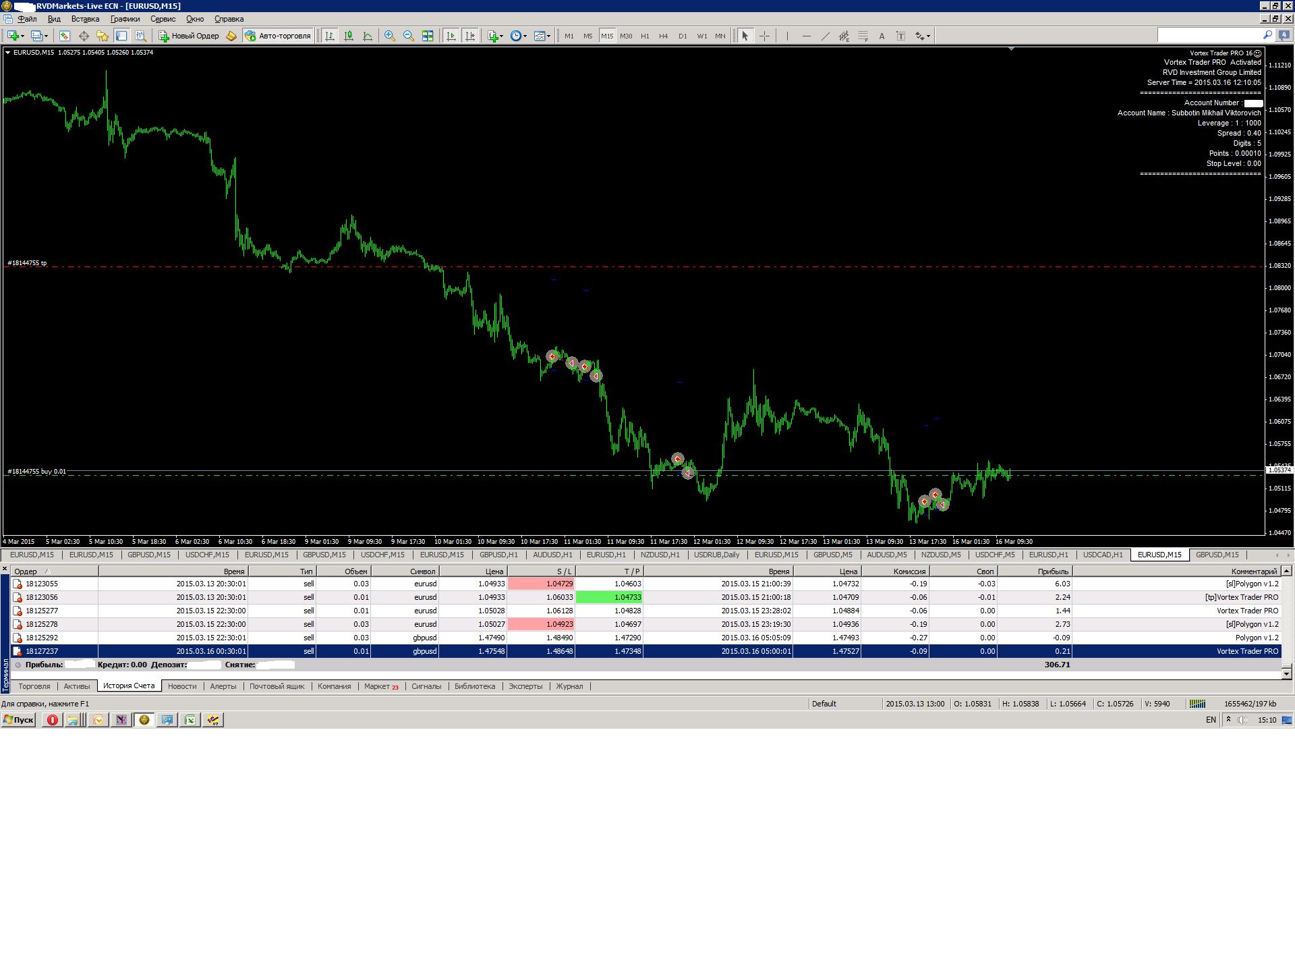This screenshot has width=1295, height=977.
Task: Switch to line chart view
Action: (x=368, y=36)
